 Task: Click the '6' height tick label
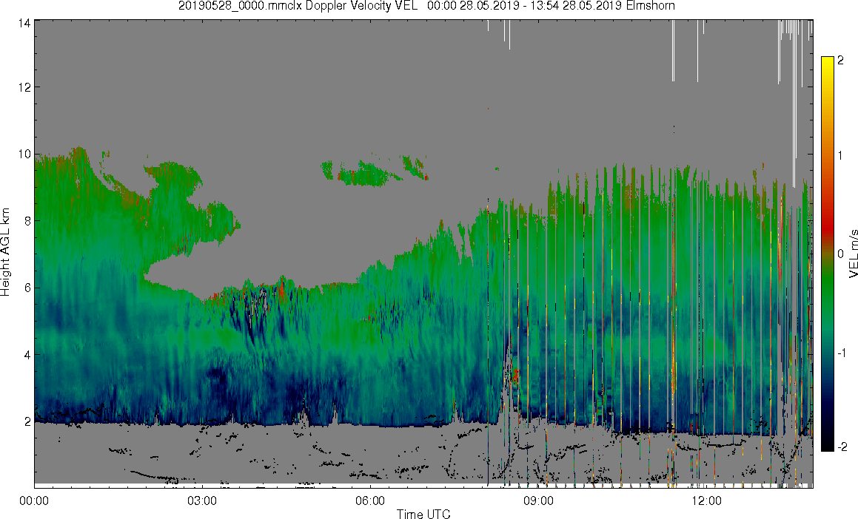coord(27,288)
